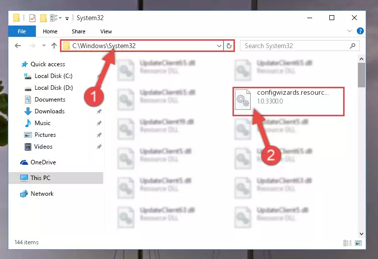The width and height of the screenshot is (378, 259).
Task: Expand the ribbon with the chevron
Action: (x=349, y=31)
